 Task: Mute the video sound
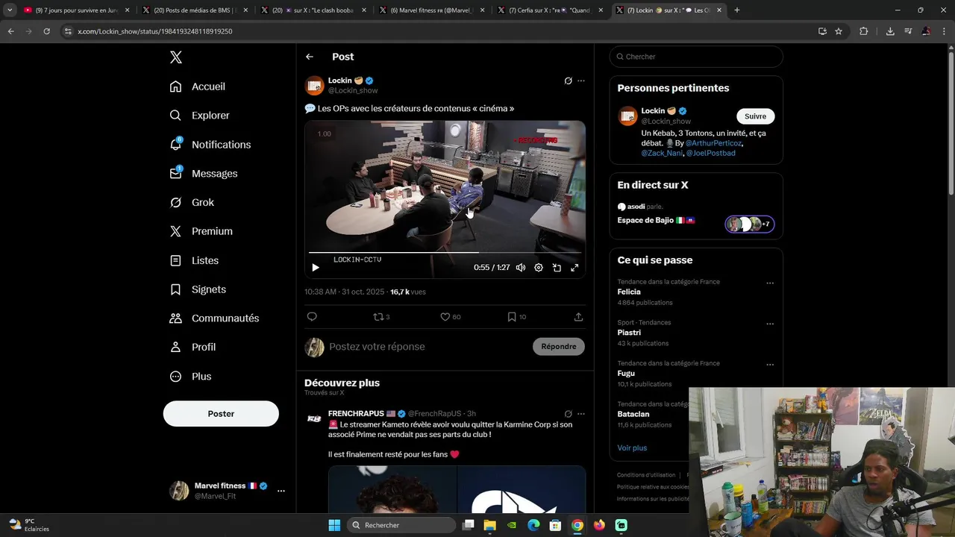(521, 268)
